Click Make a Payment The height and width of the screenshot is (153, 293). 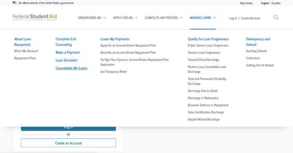(68, 52)
